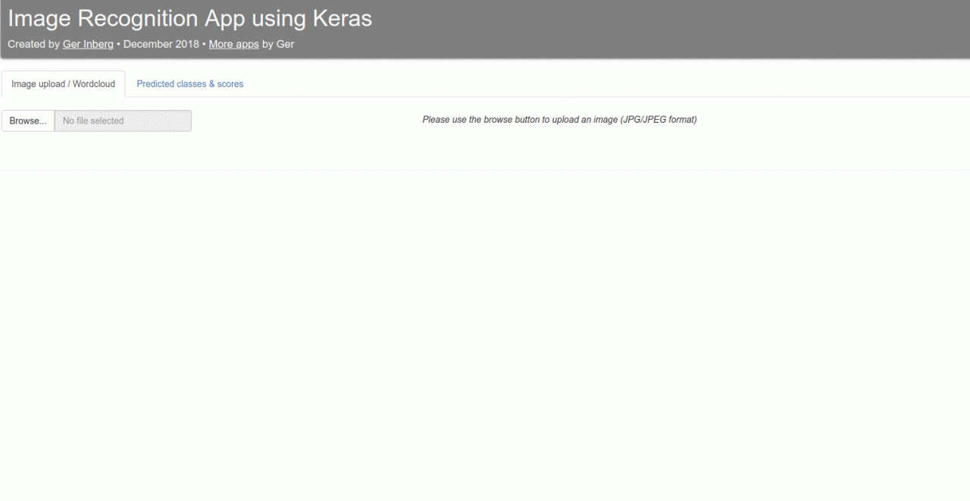Click the app title Image Recognition App
This screenshot has height=501, width=970.
(189, 17)
